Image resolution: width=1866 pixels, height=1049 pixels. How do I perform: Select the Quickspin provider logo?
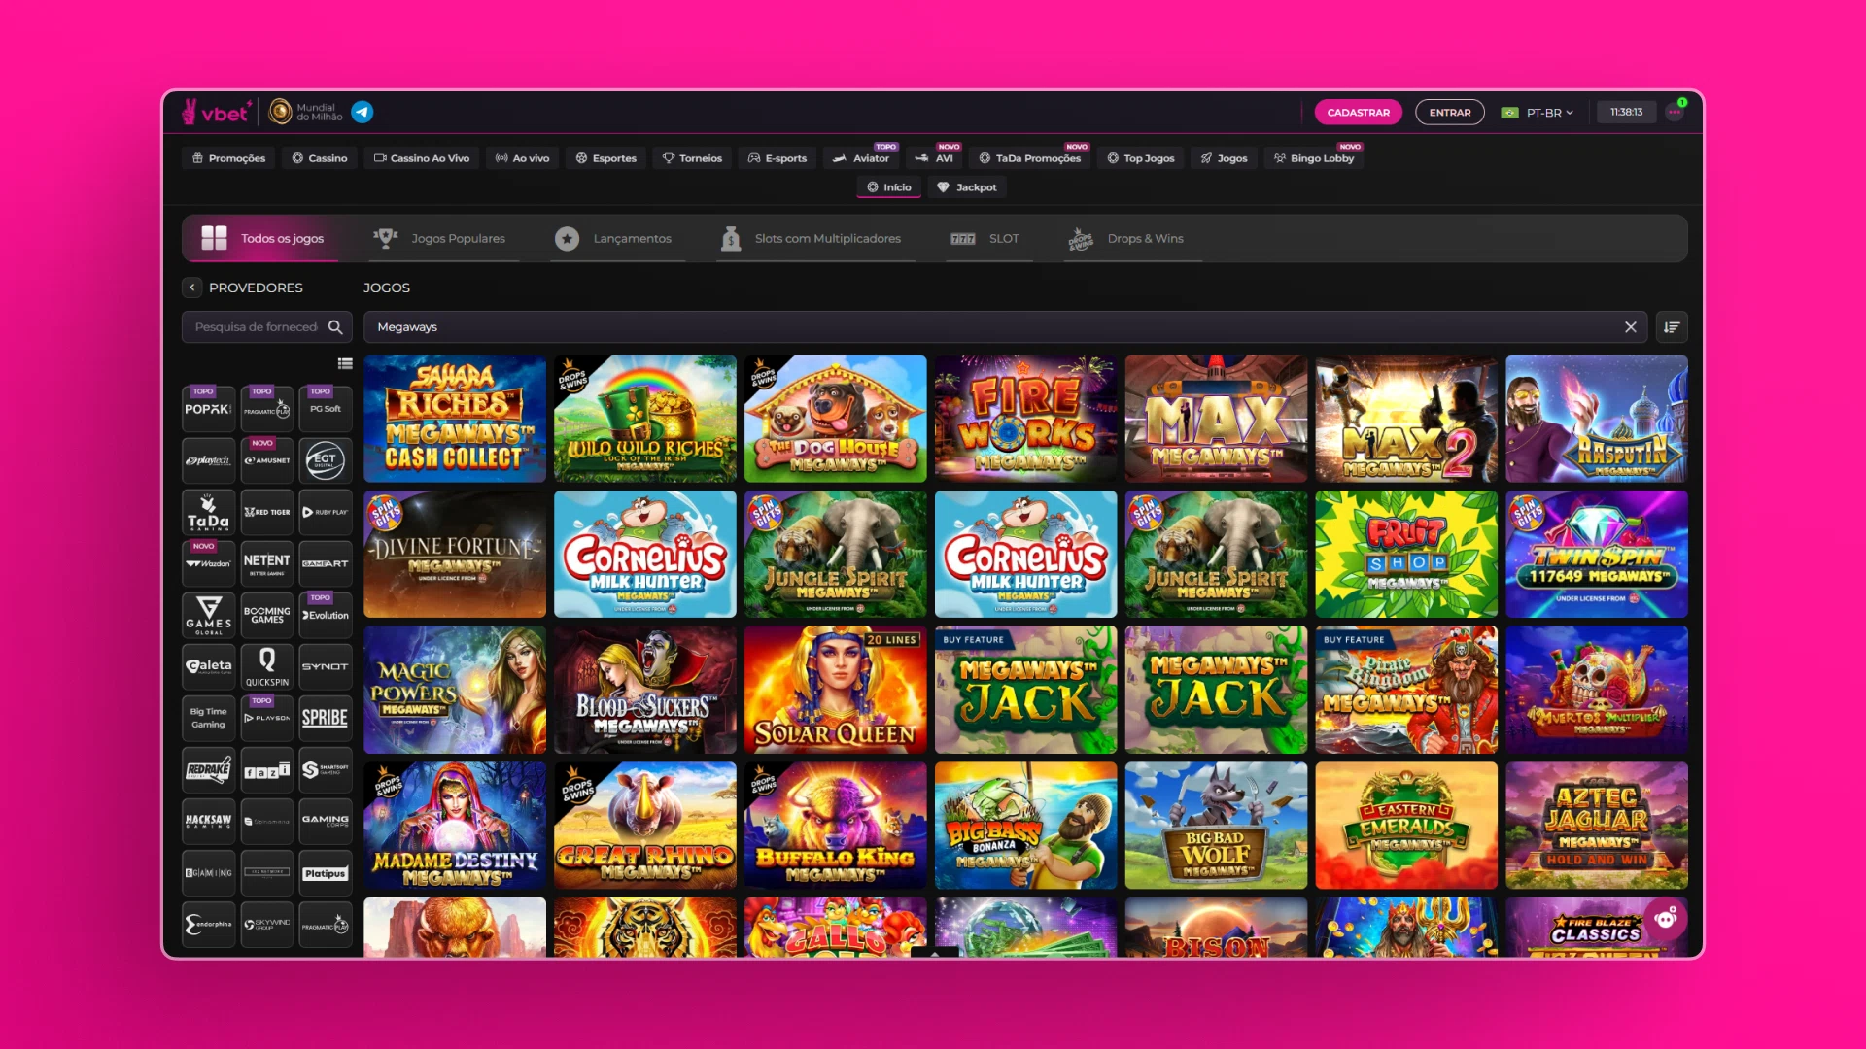coord(267,666)
